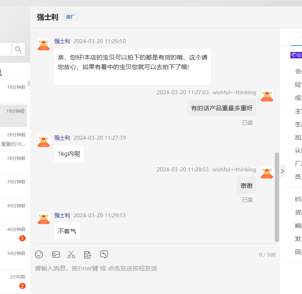
Task: Click wishful-thinking's avatar beside the 谢谢 message
Action: coord(267,173)
